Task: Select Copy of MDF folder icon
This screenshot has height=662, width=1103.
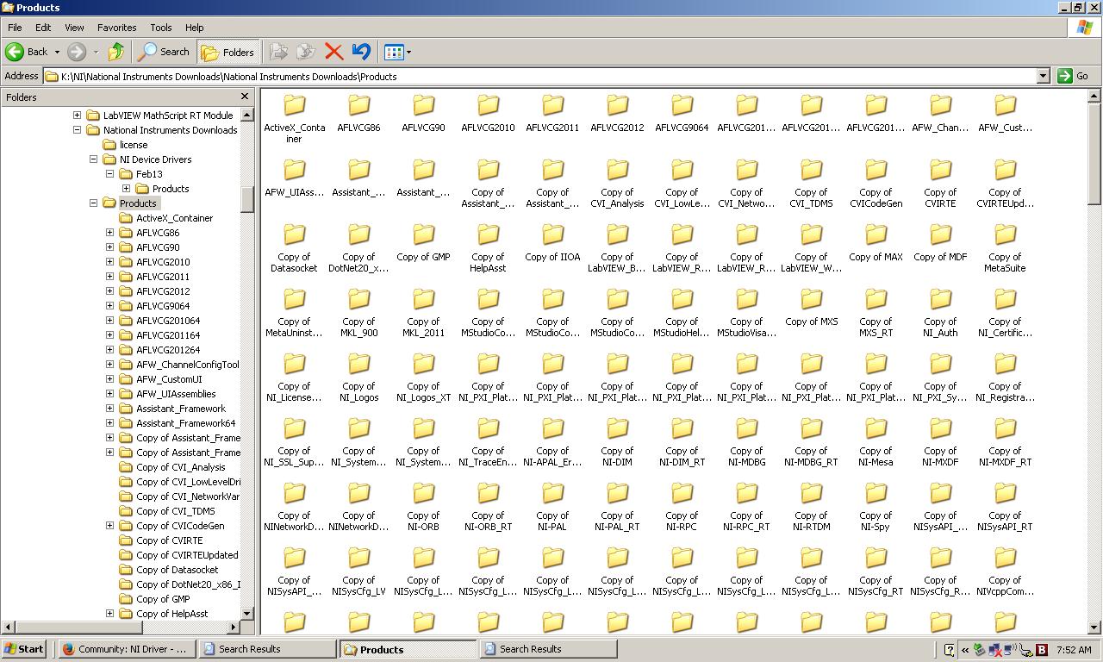Action: tap(940, 234)
